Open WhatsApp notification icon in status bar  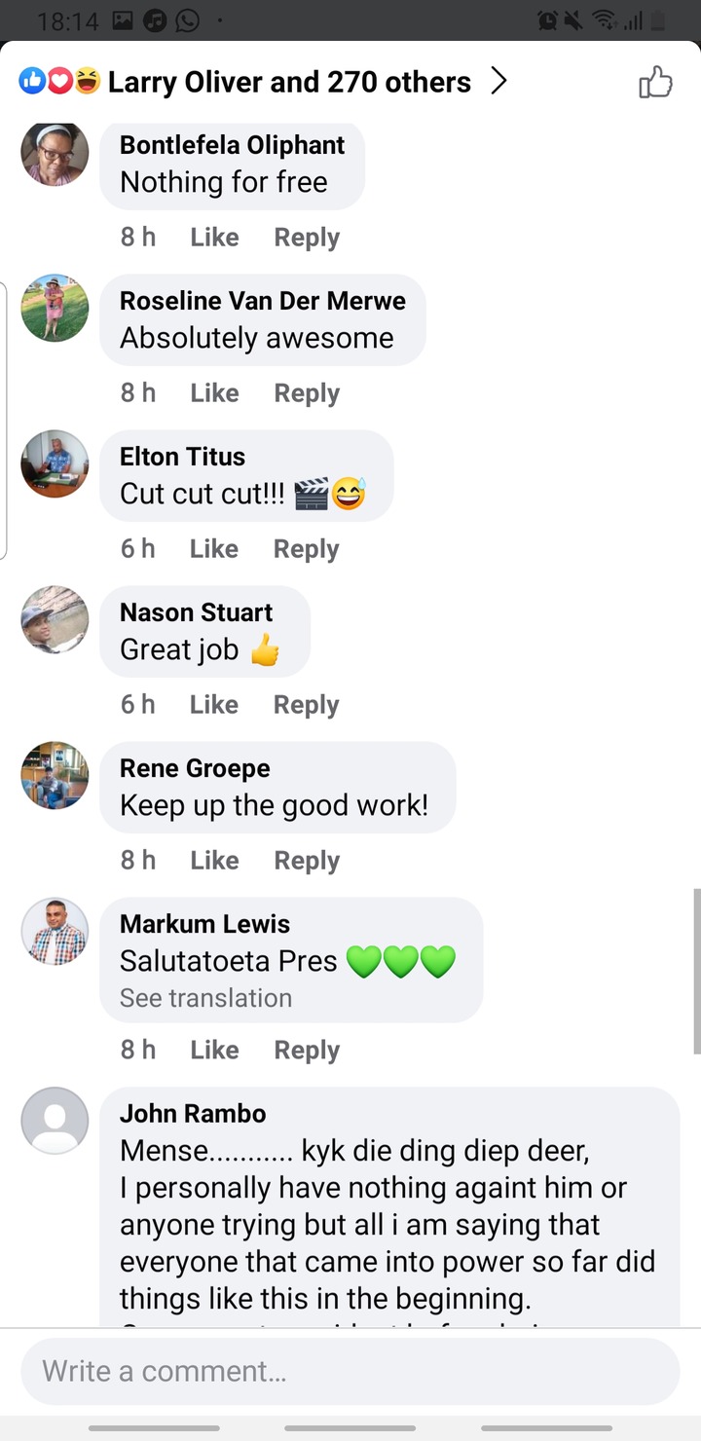186,19
